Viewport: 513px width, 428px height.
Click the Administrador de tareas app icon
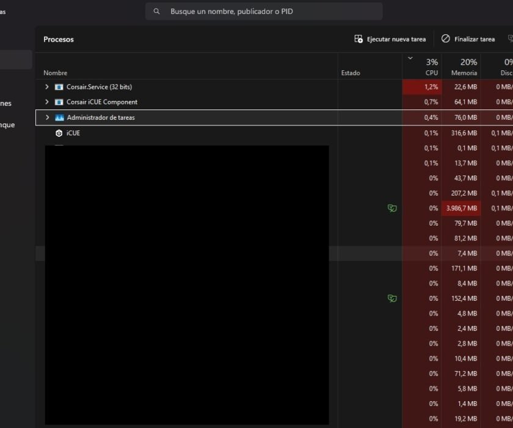[59, 117]
